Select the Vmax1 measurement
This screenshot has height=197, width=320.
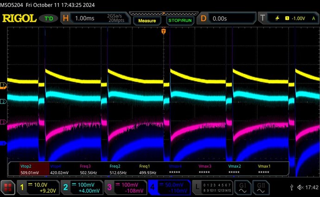click(264, 169)
